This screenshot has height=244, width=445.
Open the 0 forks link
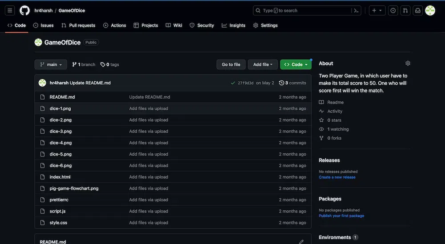(x=330, y=138)
